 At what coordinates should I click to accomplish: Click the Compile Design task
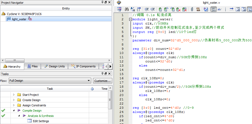[32, 111]
